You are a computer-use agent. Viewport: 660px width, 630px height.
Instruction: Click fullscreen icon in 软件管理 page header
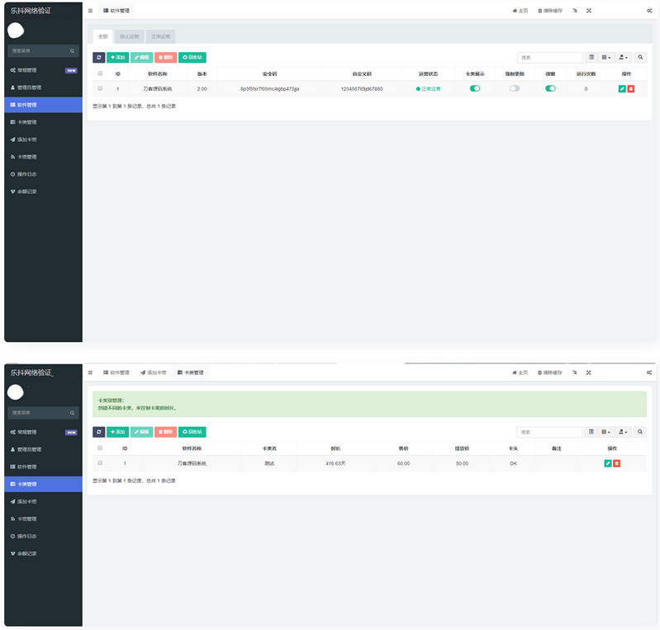(x=589, y=11)
